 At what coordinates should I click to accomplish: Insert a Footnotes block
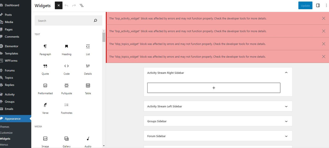[67, 108]
